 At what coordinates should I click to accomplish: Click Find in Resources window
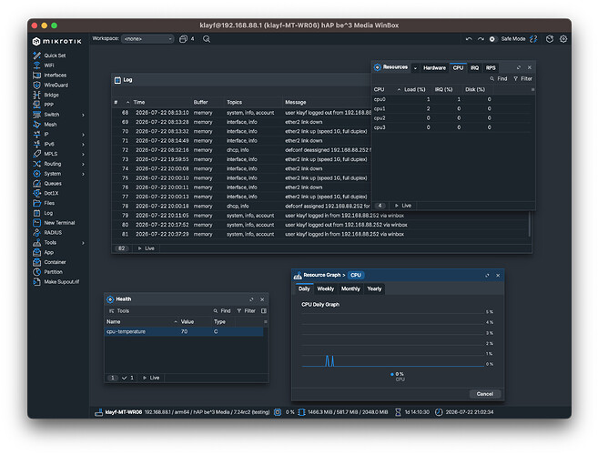tap(499, 78)
